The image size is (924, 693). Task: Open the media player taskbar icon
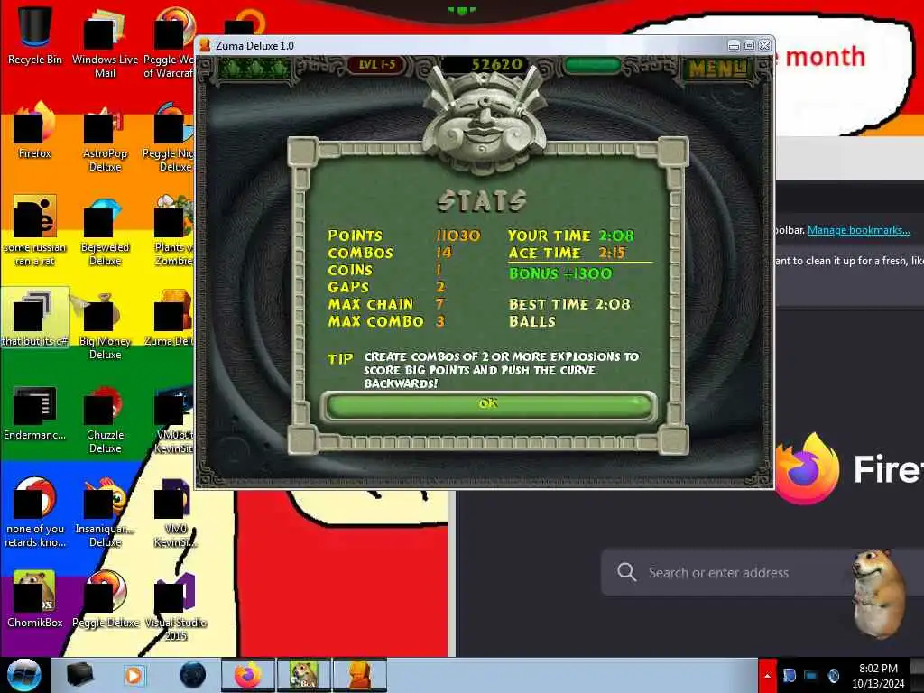tap(134, 675)
